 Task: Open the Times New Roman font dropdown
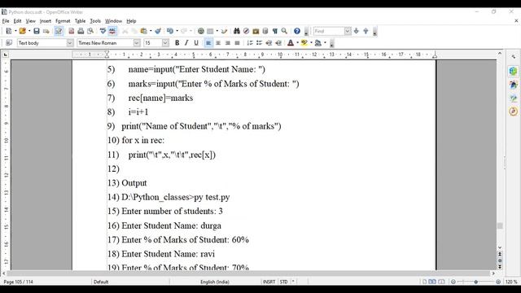[x=137, y=43]
